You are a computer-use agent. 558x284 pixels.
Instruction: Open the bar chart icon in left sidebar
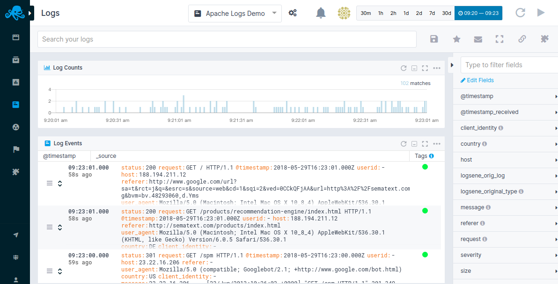click(x=15, y=82)
